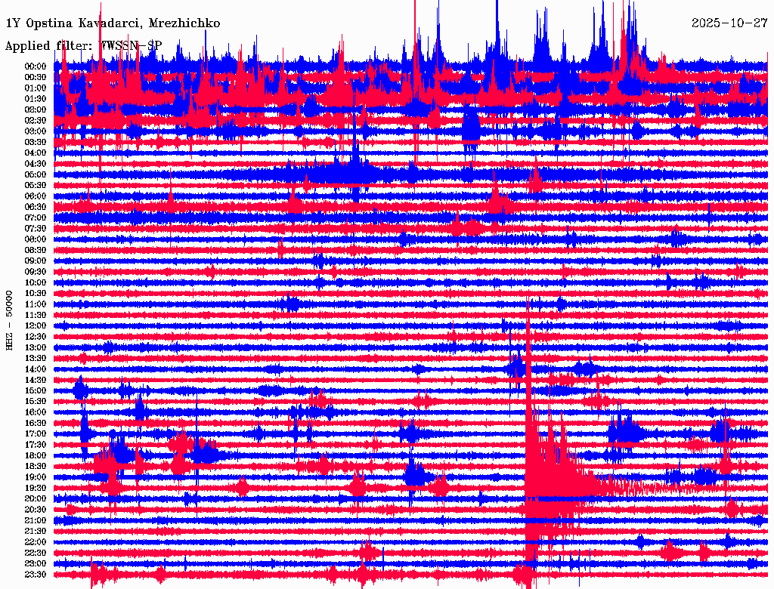The height and width of the screenshot is (589, 774).
Task: Click the 11:30 time label
Action: click(36, 315)
